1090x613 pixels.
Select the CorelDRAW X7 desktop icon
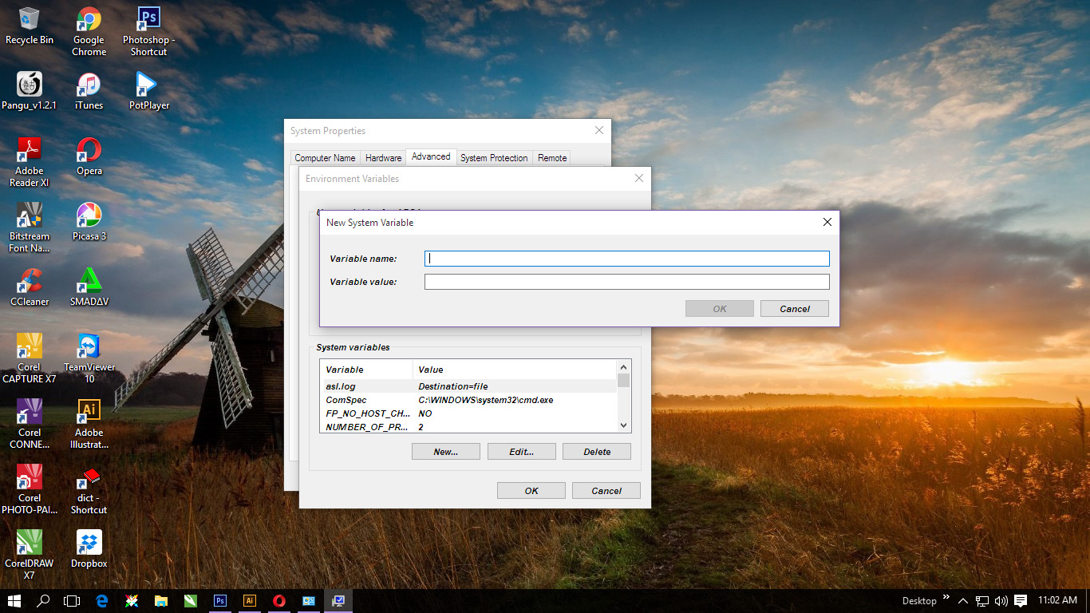point(30,555)
